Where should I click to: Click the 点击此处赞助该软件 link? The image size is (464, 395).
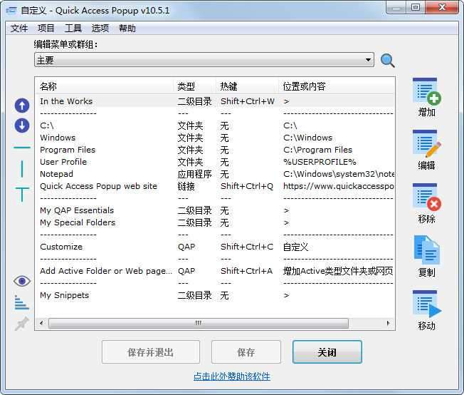pos(232,376)
